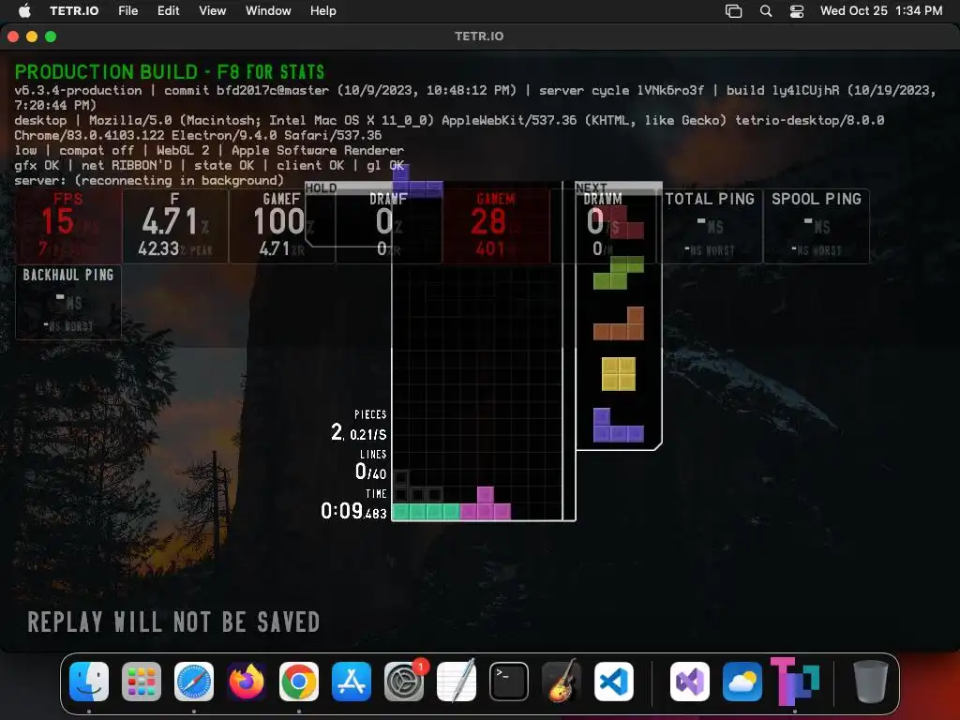The width and height of the screenshot is (960, 720).
Task: Click the blue J piece in Next queue
Action: [x=619, y=425]
